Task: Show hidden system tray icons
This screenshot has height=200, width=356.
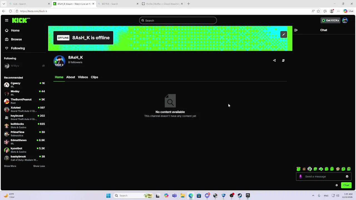Action: click(x=313, y=196)
